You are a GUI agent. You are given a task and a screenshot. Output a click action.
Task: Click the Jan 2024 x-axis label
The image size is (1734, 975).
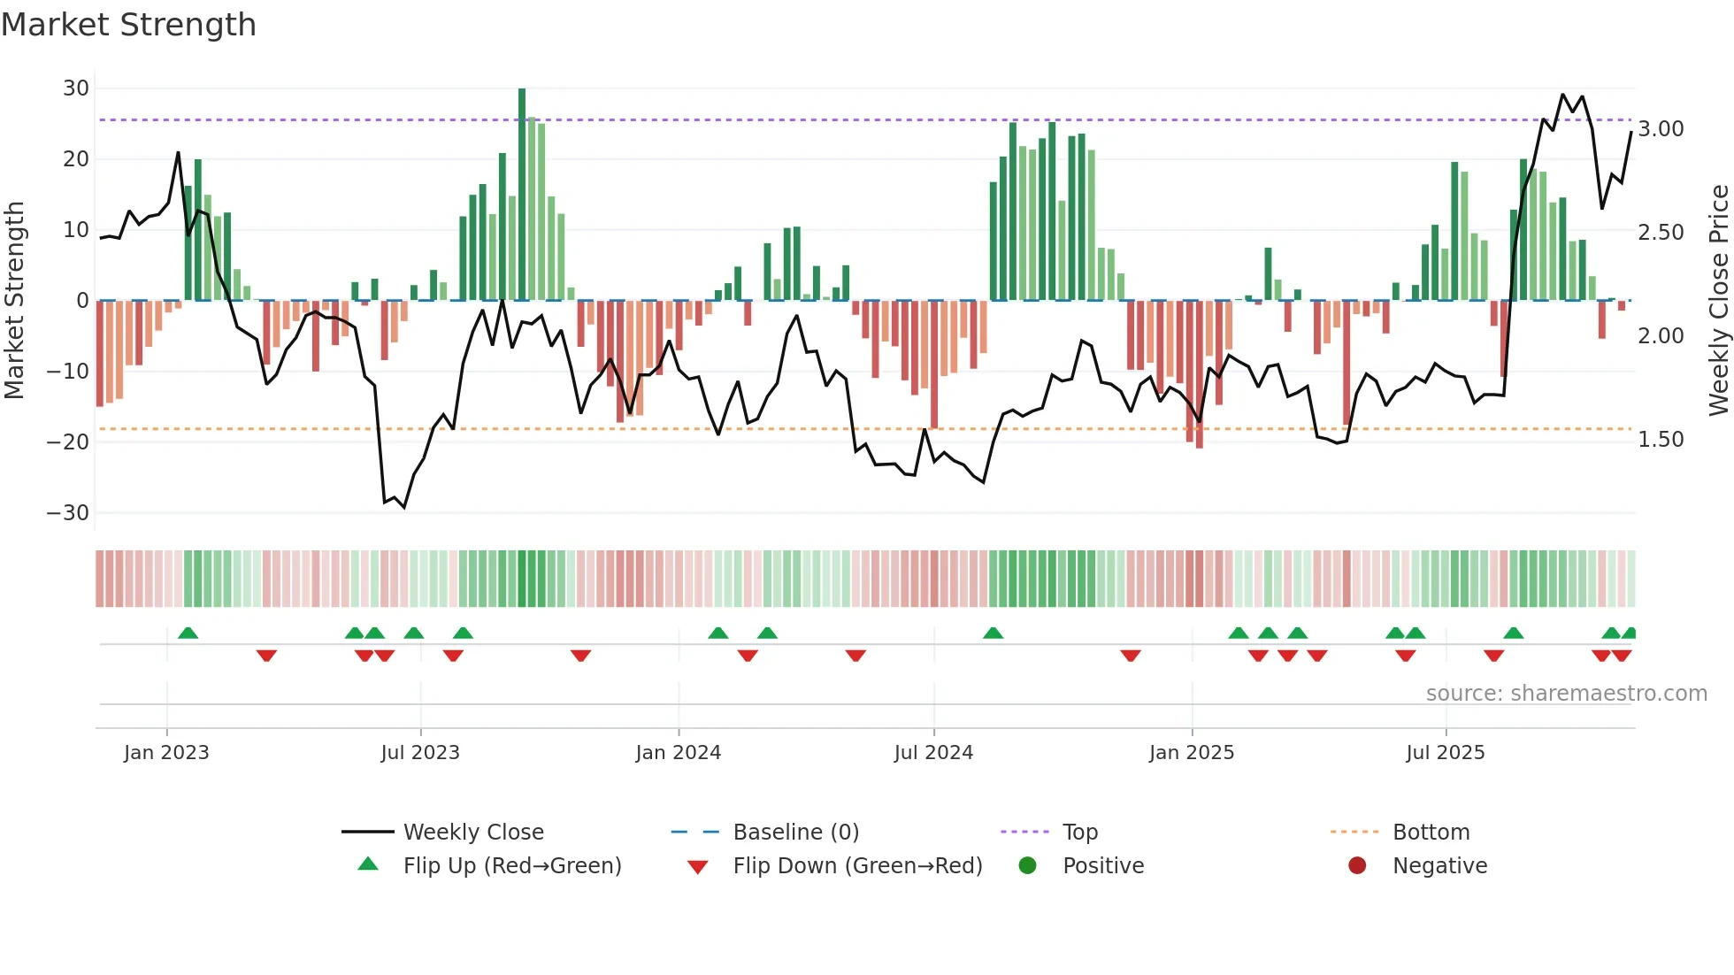point(679,752)
